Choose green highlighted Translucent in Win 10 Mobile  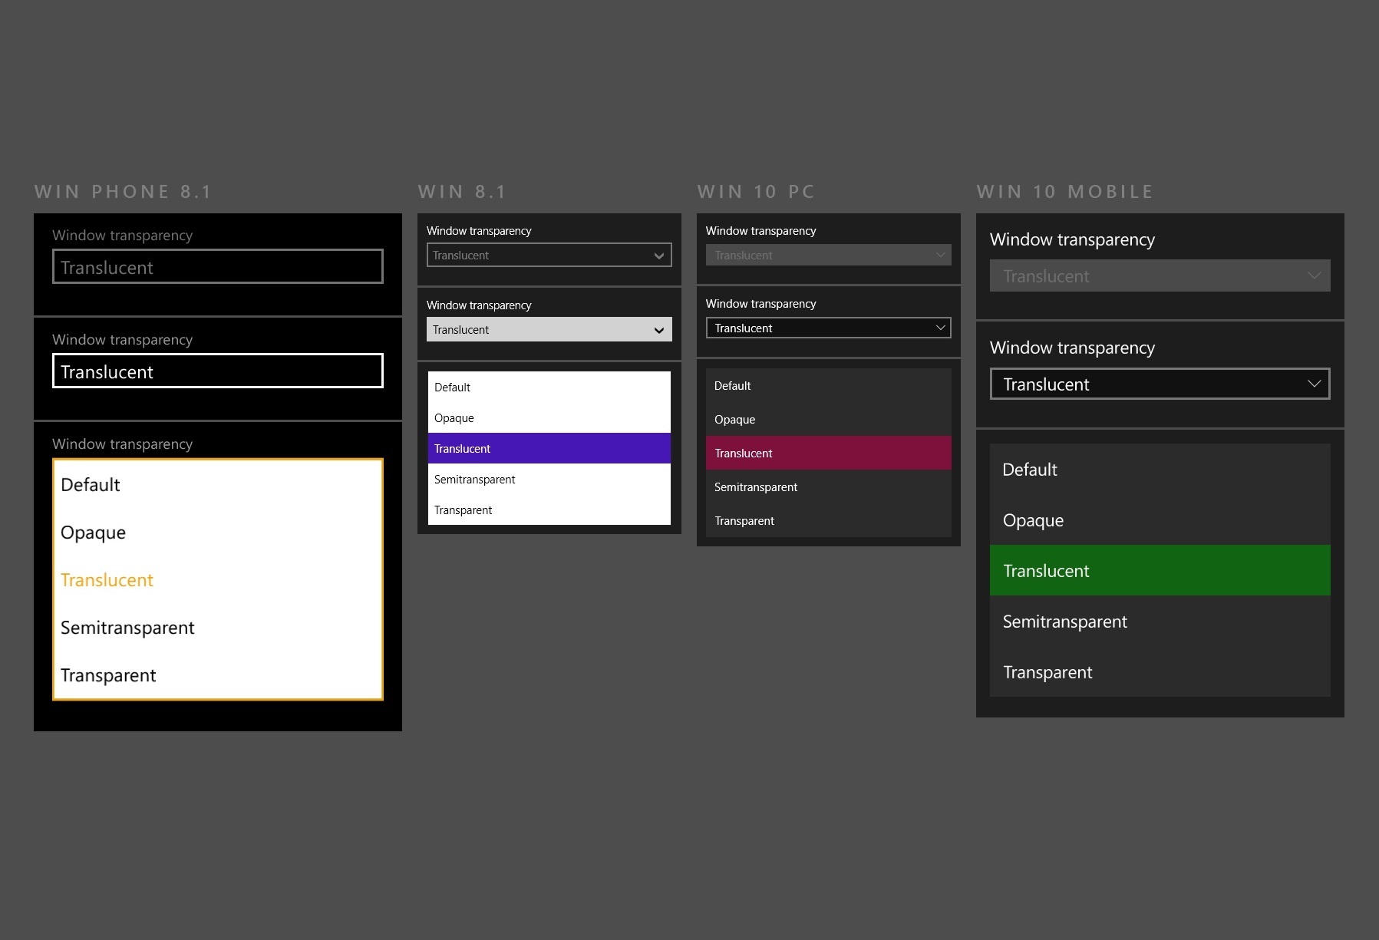[x=1160, y=571]
